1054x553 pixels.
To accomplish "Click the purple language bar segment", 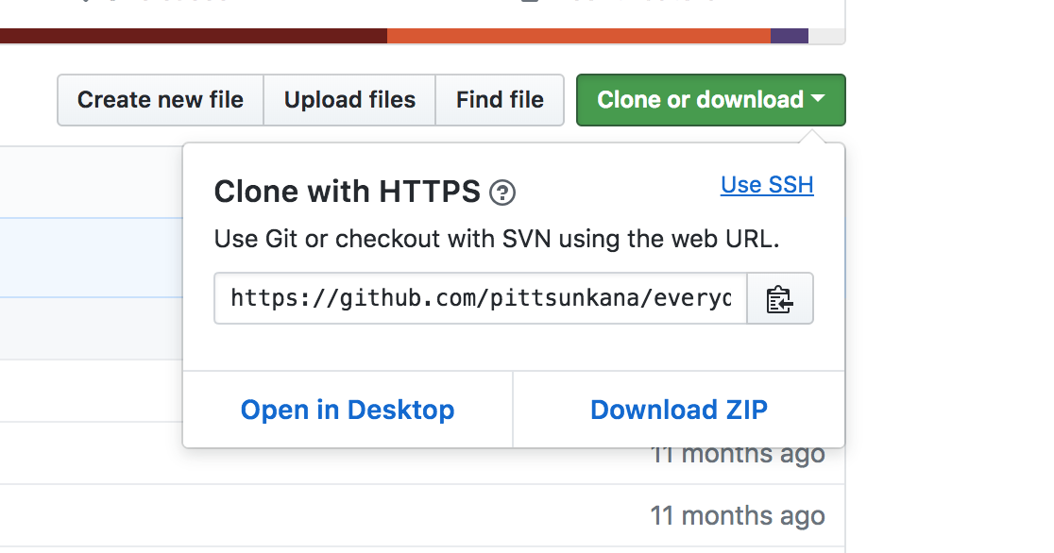I will [790, 36].
